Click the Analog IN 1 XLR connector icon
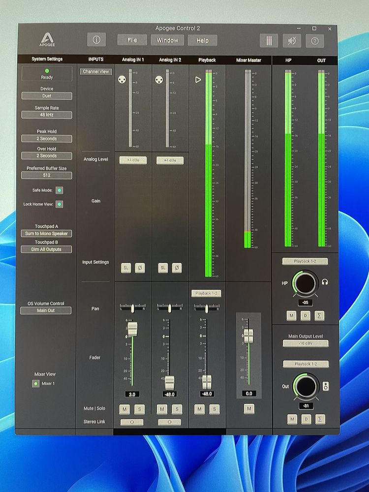The image size is (369, 492). 122,79
